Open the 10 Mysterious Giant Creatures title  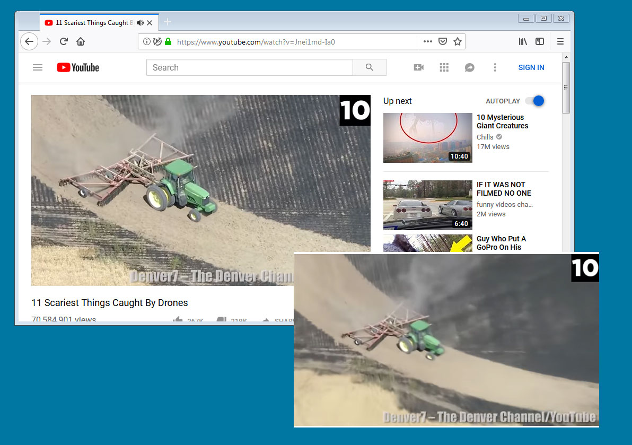[x=502, y=121]
